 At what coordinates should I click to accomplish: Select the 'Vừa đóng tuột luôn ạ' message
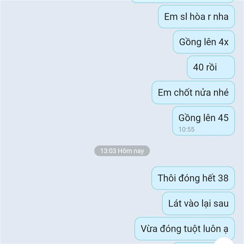click(x=185, y=229)
